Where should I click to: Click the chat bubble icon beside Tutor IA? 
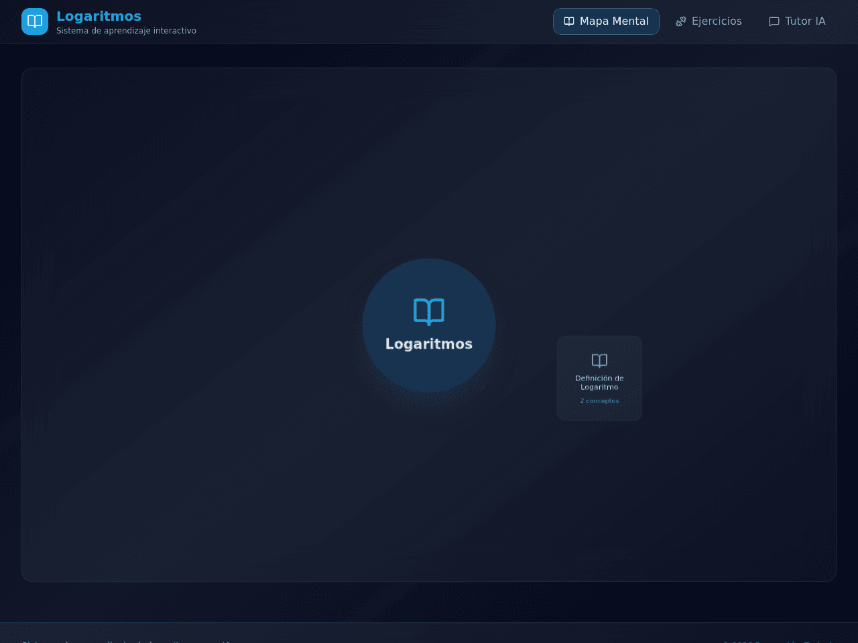pyautogui.click(x=774, y=21)
